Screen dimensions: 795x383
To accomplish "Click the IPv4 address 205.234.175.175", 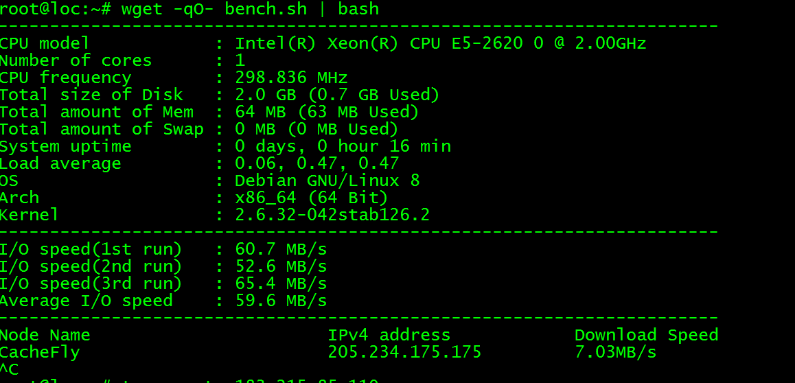I will pos(404,352).
